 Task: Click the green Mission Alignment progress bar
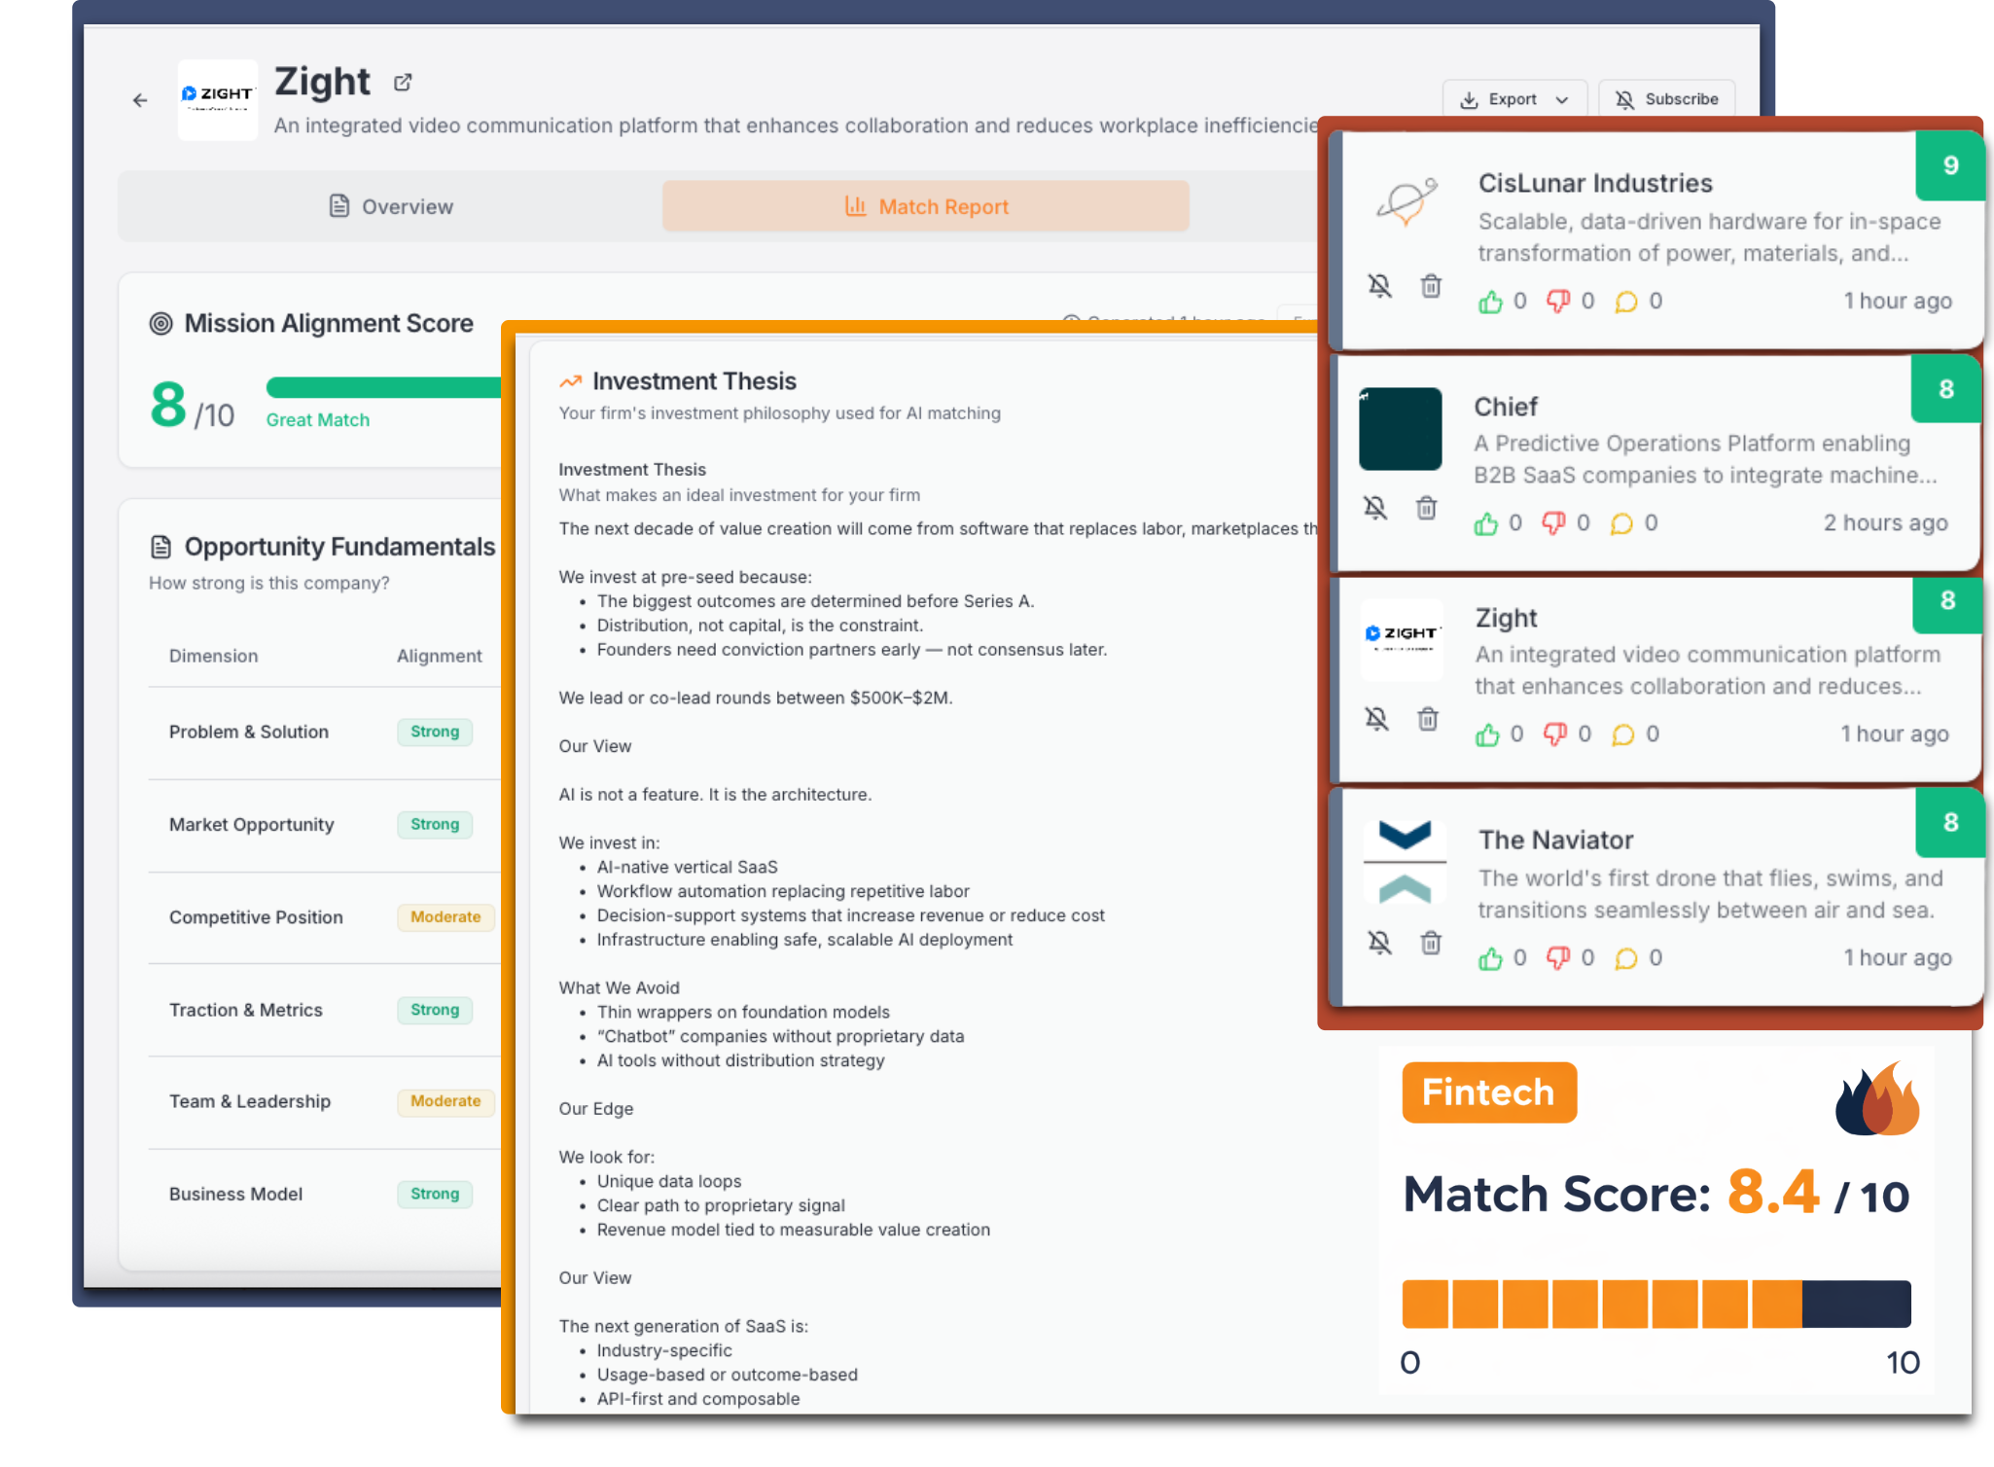(x=383, y=387)
